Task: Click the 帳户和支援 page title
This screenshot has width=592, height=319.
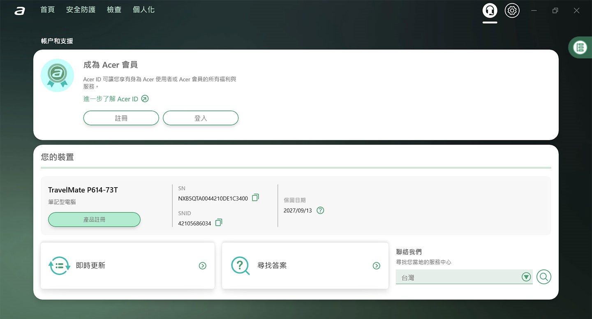Action: click(x=57, y=41)
